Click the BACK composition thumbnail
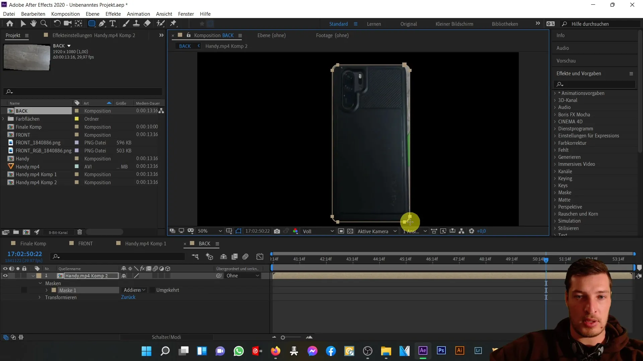The height and width of the screenshot is (361, 643). [27, 57]
